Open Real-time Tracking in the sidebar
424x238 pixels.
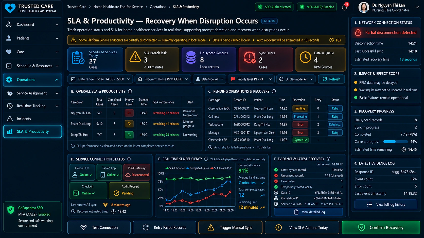point(32,106)
